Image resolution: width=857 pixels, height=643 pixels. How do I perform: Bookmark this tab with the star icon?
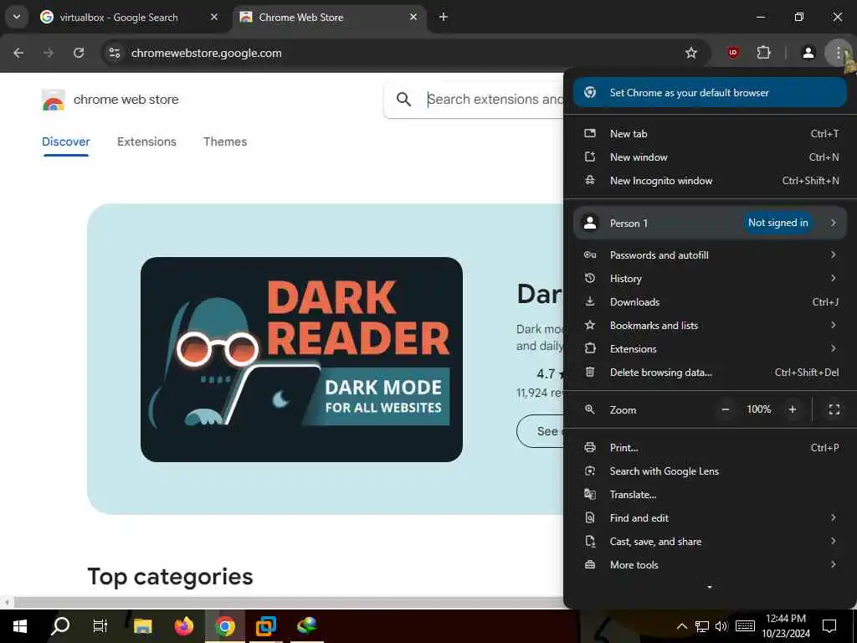click(690, 53)
